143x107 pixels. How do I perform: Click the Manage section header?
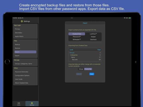click(x=17, y=60)
